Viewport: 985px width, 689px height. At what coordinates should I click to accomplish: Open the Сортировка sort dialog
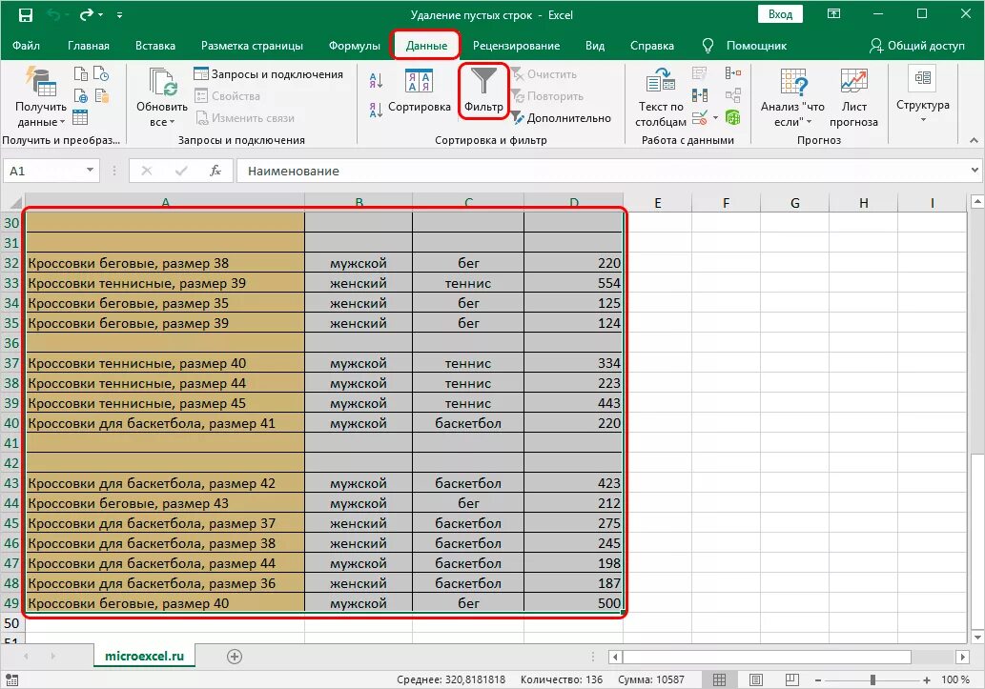(x=419, y=91)
